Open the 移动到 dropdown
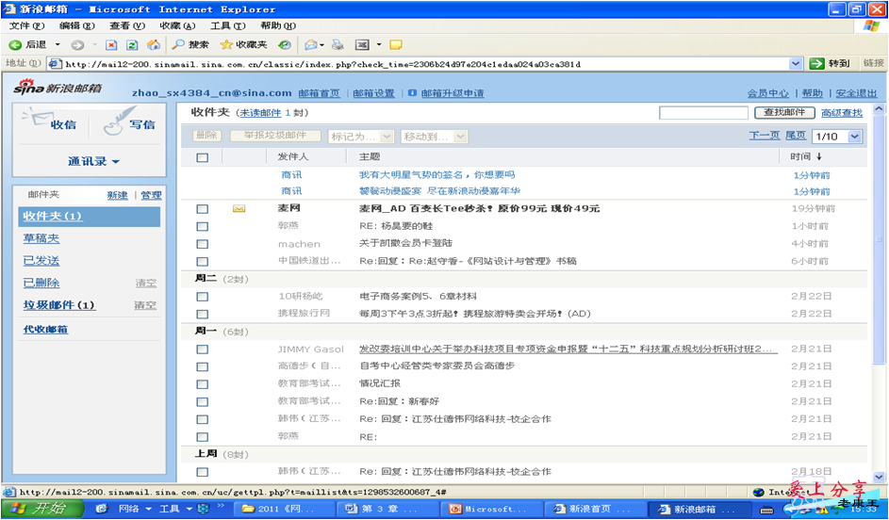Screen dimensions: 889x520 435,137
